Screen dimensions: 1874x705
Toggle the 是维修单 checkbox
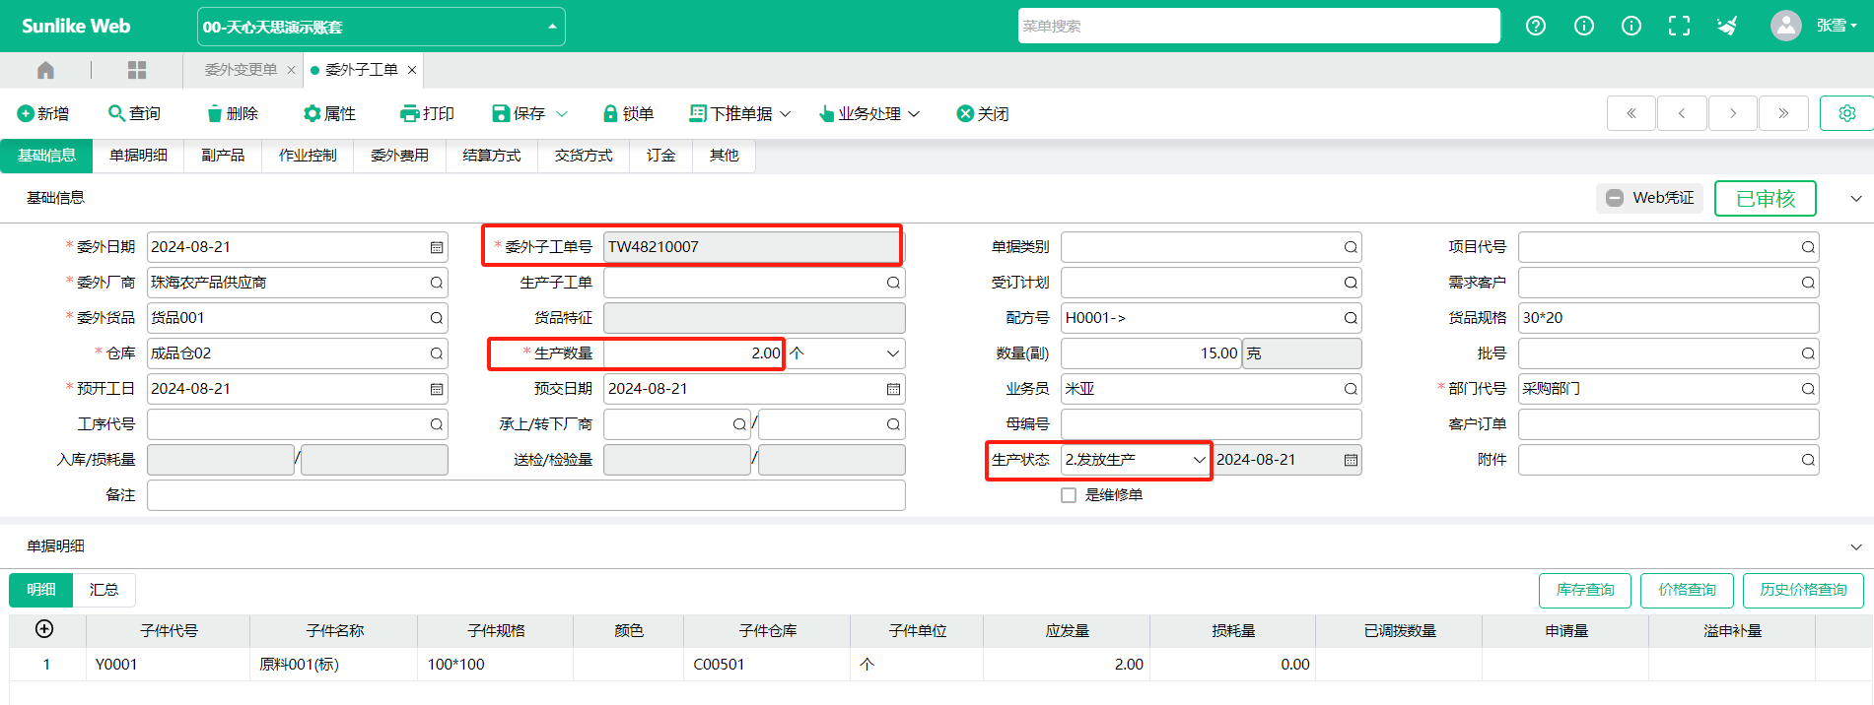tap(1069, 495)
